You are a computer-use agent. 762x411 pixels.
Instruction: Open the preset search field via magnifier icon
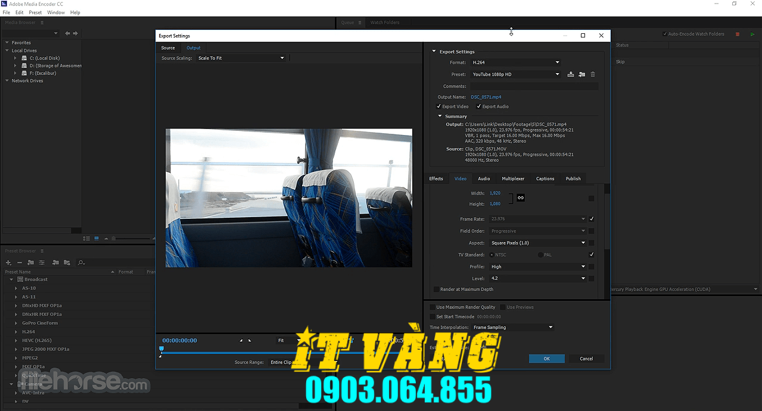tap(80, 262)
